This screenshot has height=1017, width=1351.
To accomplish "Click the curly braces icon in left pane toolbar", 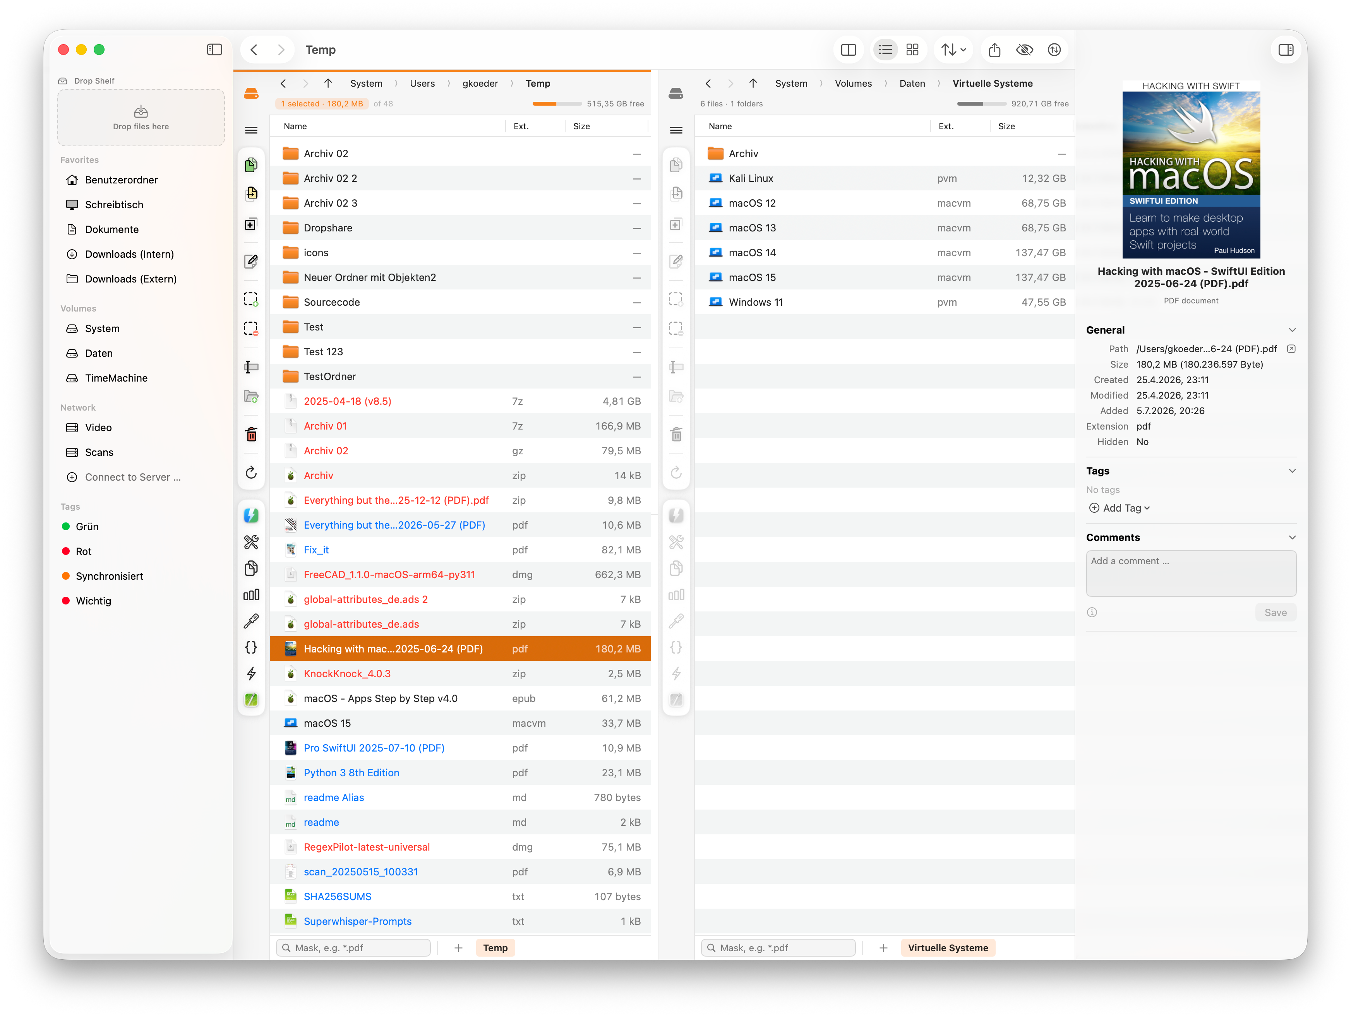I will pos(251,647).
